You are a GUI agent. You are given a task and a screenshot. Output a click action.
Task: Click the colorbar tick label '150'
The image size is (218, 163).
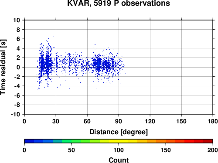click(x=166, y=150)
